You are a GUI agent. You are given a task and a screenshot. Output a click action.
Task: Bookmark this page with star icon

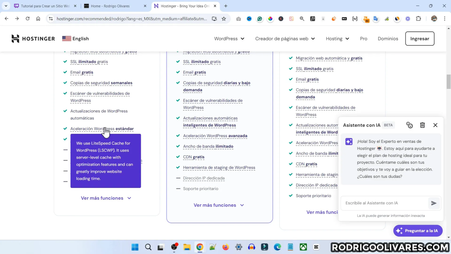click(x=224, y=19)
